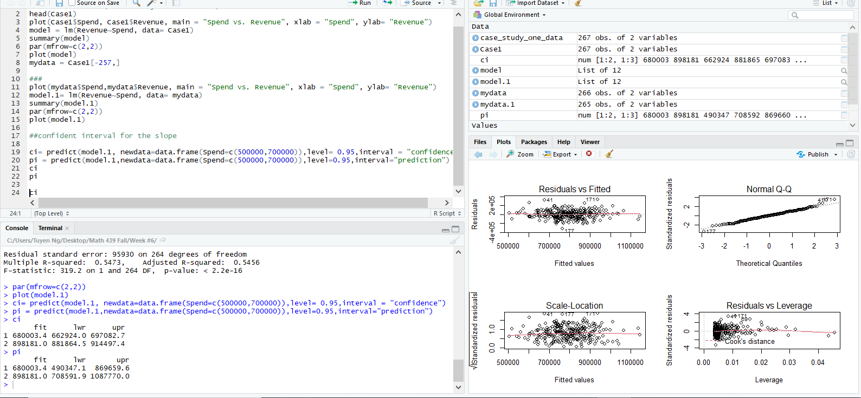Expand model.1 list contents
This screenshot has height=398, width=861.
tap(476, 82)
